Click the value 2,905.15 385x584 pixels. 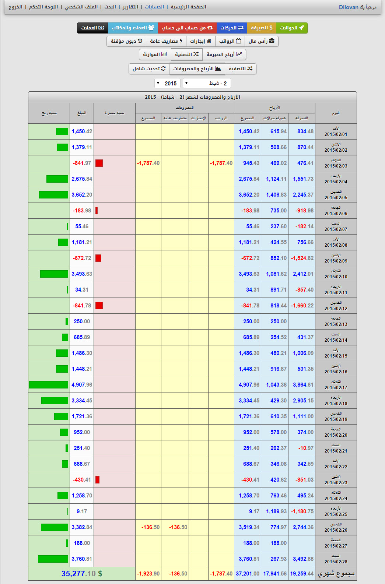click(x=303, y=401)
